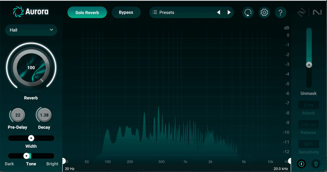
Task: Click the Presets list icon
Action: point(155,12)
